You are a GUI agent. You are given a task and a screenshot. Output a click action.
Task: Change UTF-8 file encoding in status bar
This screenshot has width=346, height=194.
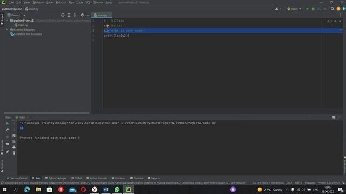coord(298,183)
